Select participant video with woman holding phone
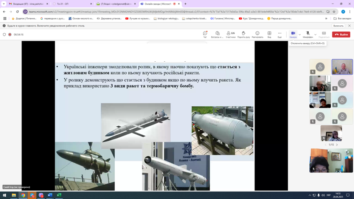Screen dimensions: 354x199 tap(320, 84)
